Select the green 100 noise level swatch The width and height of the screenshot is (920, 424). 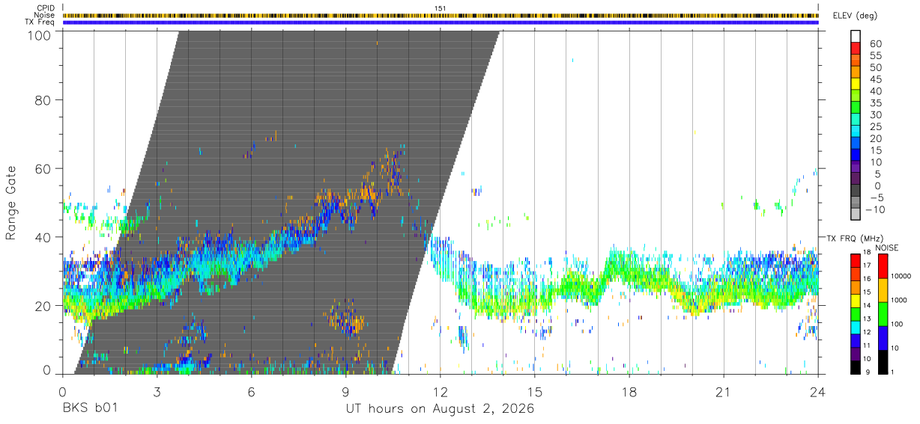[x=881, y=313]
